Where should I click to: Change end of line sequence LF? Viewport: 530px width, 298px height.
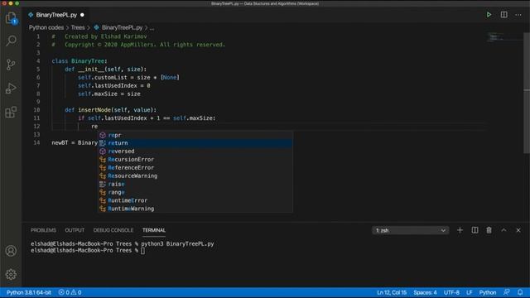470,292
